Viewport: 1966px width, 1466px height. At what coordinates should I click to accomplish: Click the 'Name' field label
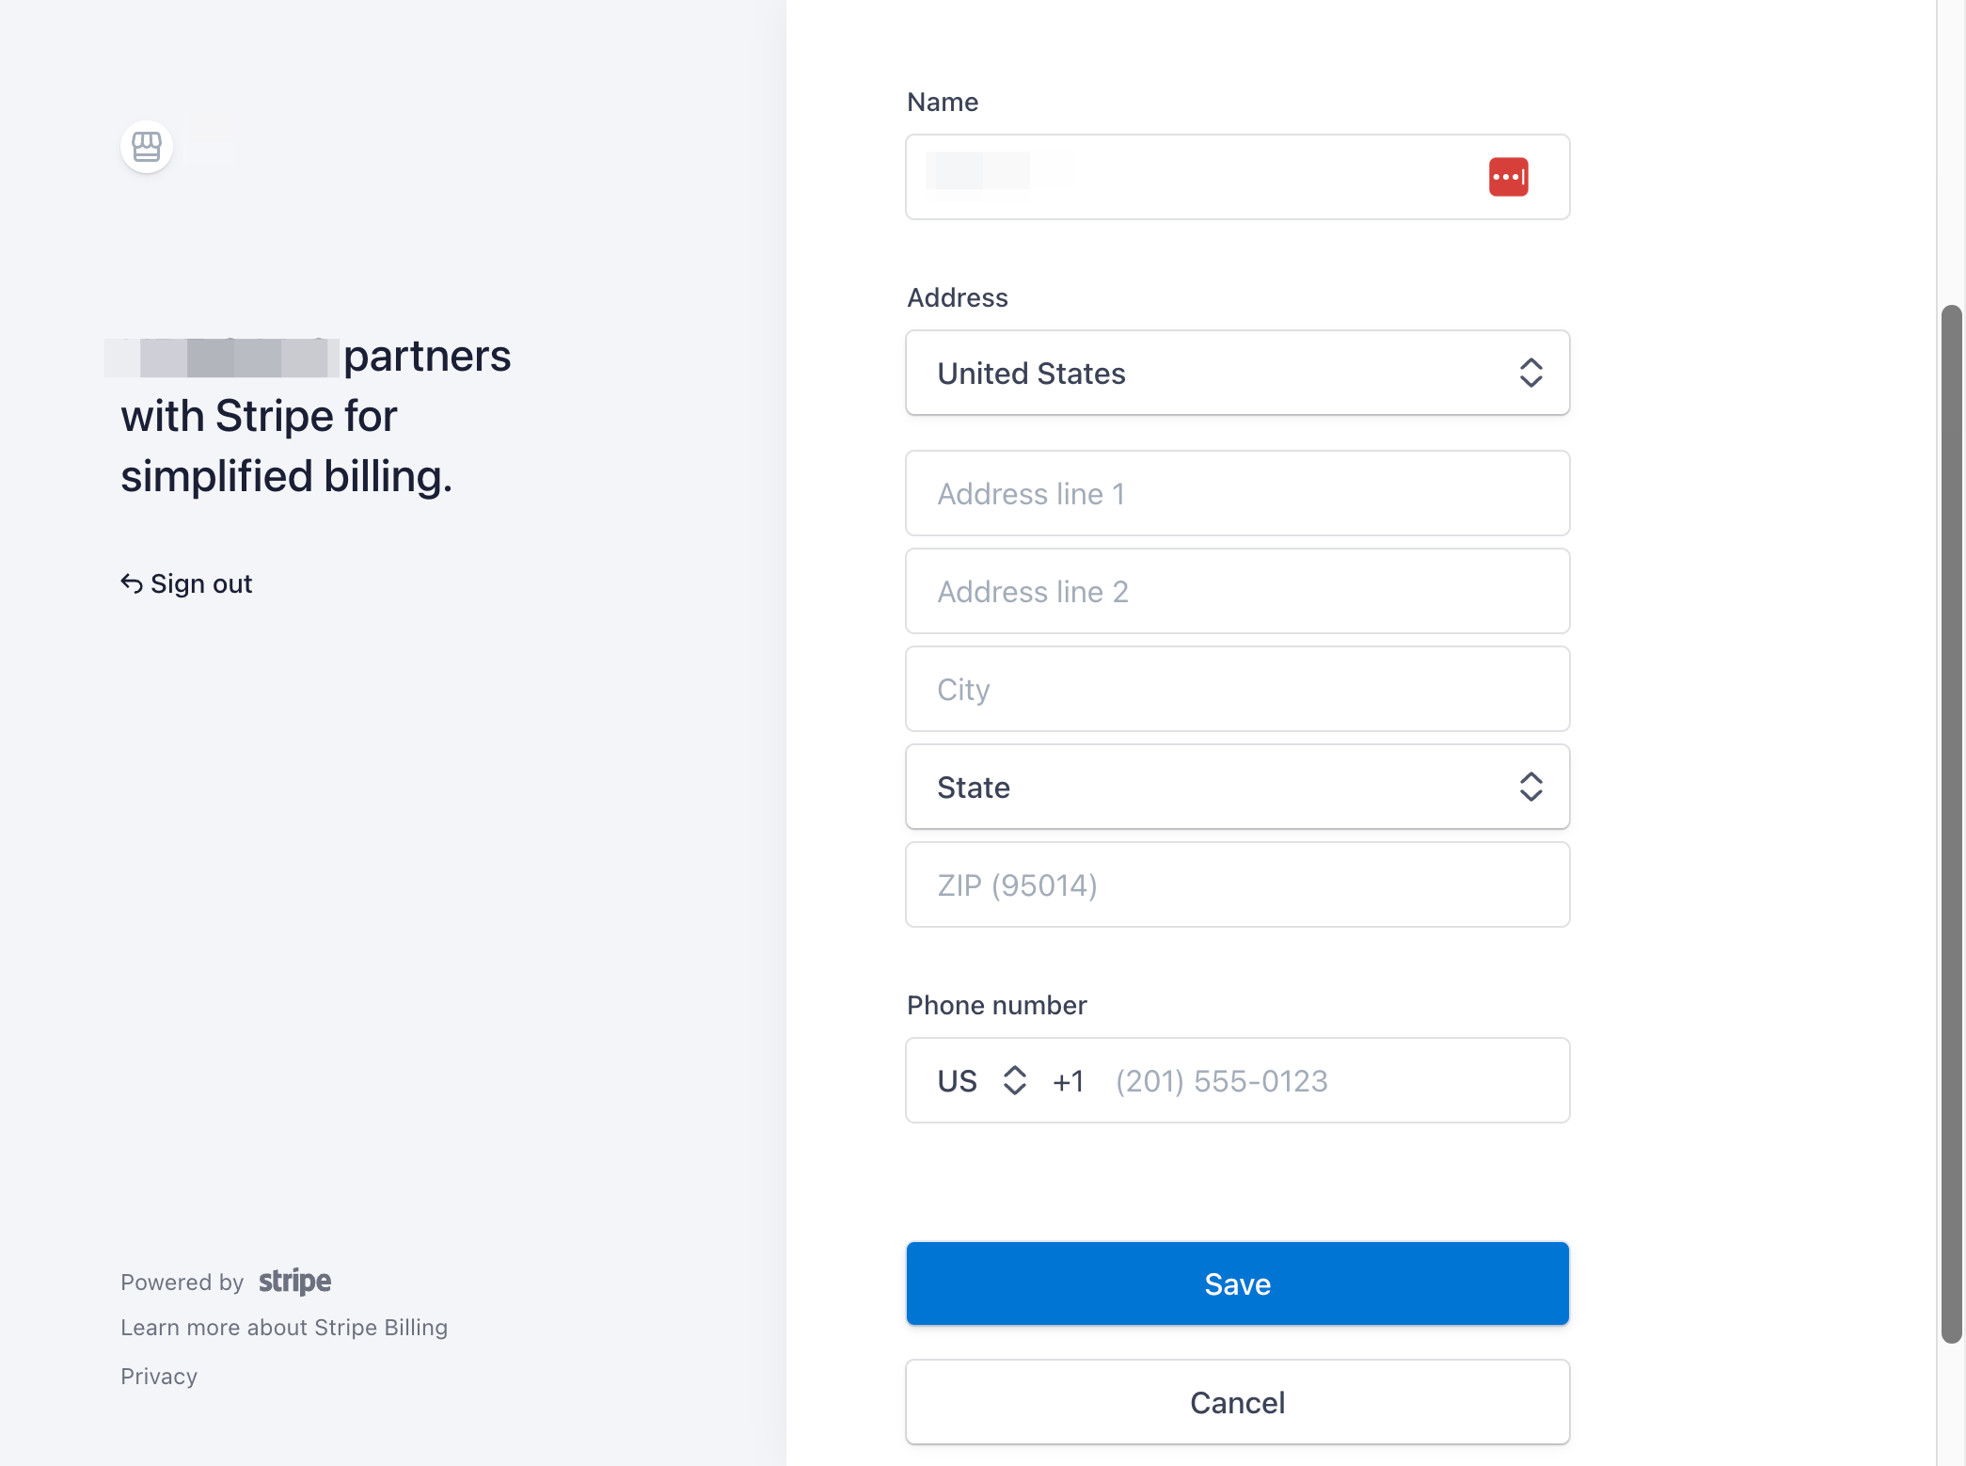point(942,102)
